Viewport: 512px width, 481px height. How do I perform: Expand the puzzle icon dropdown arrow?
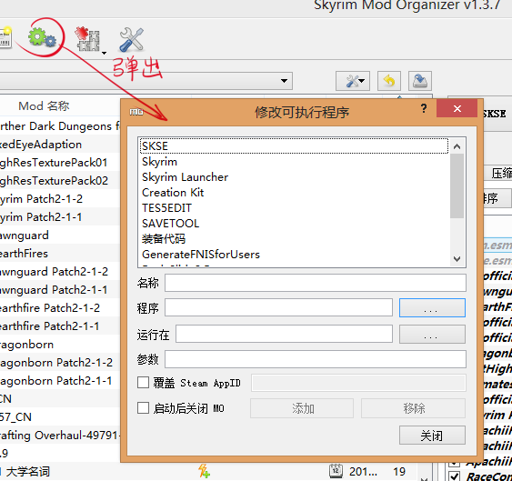(x=104, y=53)
